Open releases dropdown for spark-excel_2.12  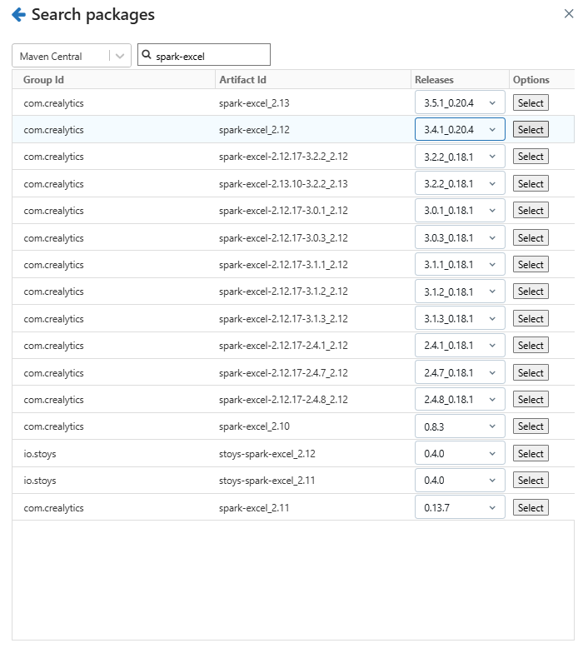(x=460, y=129)
